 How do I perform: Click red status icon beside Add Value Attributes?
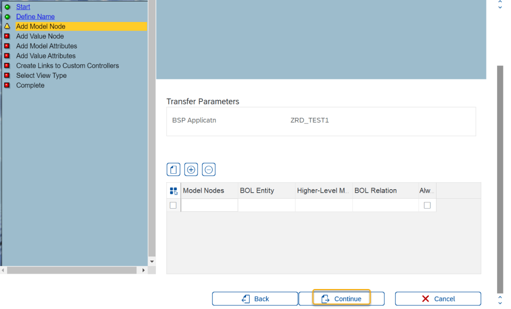(7, 55)
